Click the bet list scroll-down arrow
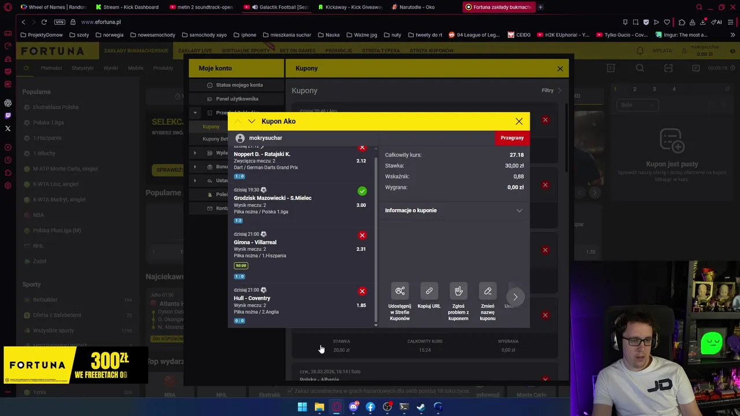Image resolution: width=740 pixels, height=416 pixels. (x=376, y=325)
